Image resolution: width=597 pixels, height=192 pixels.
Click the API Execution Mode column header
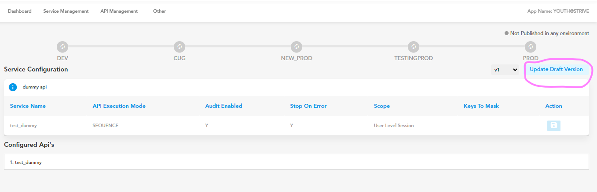(119, 106)
